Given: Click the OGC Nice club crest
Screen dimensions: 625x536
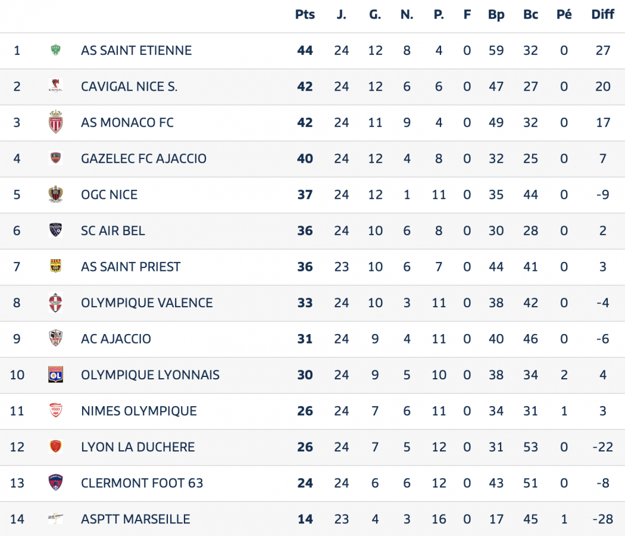Looking at the screenshot, I should click(x=55, y=194).
